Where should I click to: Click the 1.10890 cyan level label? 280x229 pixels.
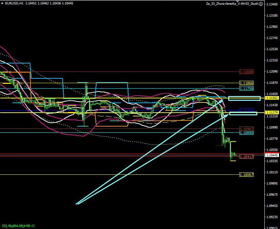(246, 133)
